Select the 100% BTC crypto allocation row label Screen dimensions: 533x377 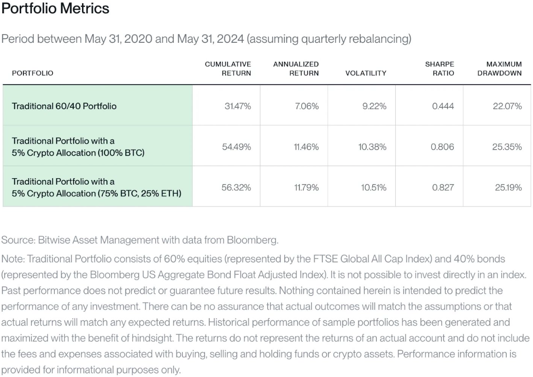click(x=78, y=147)
